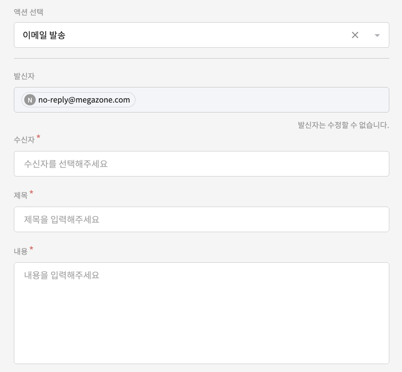
Task: Focus the 수신자 recipient selection field
Action: click(201, 164)
